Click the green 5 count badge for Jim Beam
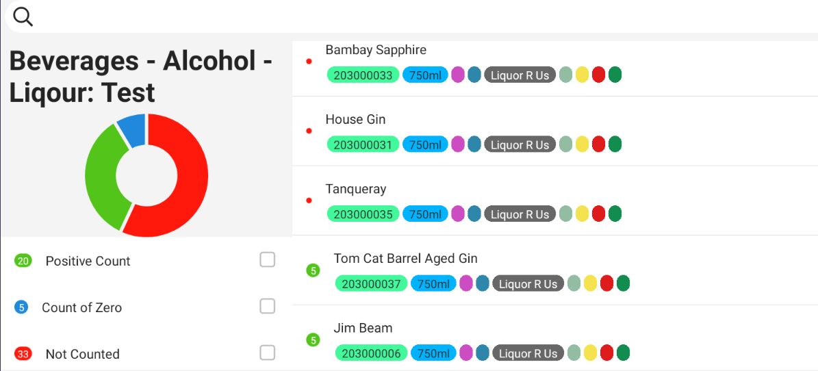The image size is (818, 371). tap(313, 340)
